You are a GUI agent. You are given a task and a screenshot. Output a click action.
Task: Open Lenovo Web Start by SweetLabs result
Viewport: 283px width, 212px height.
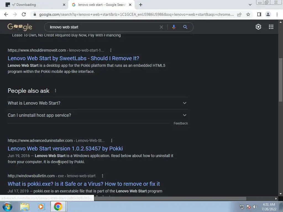coord(74,58)
